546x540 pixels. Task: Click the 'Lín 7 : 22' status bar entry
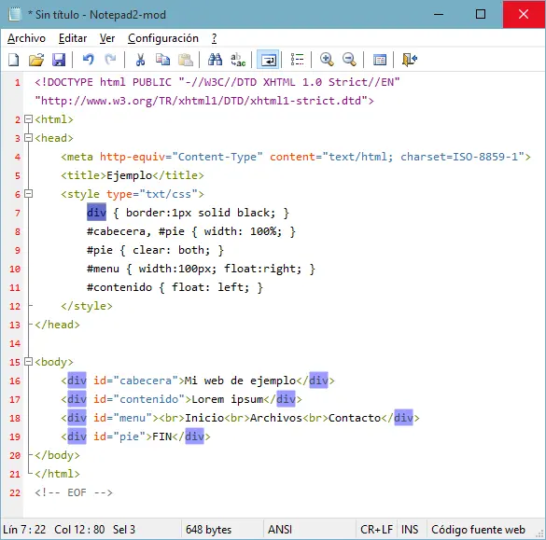pyautogui.click(x=24, y=529)
